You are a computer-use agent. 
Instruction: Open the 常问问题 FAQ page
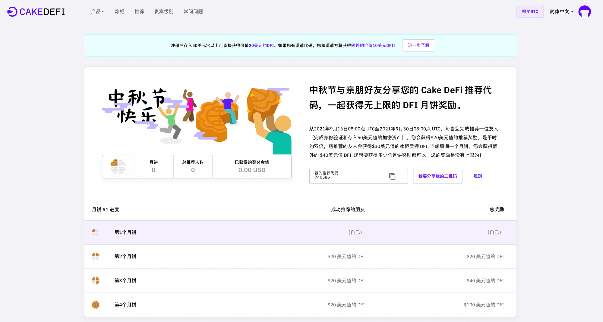[x=193, y=11]
